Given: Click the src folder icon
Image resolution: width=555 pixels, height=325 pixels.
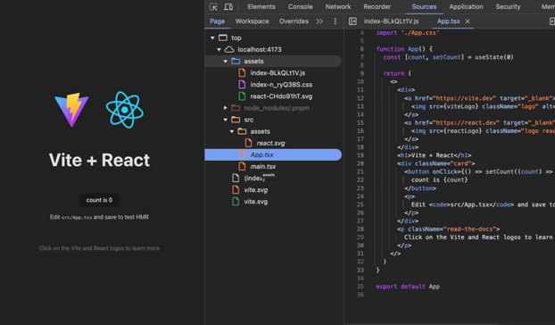Looking at the screenshot, I should (236, 120).
